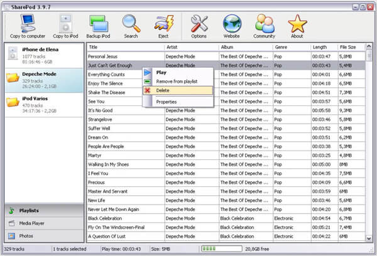
Task: Click the 1 tracks selected status text
Action: click(70, 249)
